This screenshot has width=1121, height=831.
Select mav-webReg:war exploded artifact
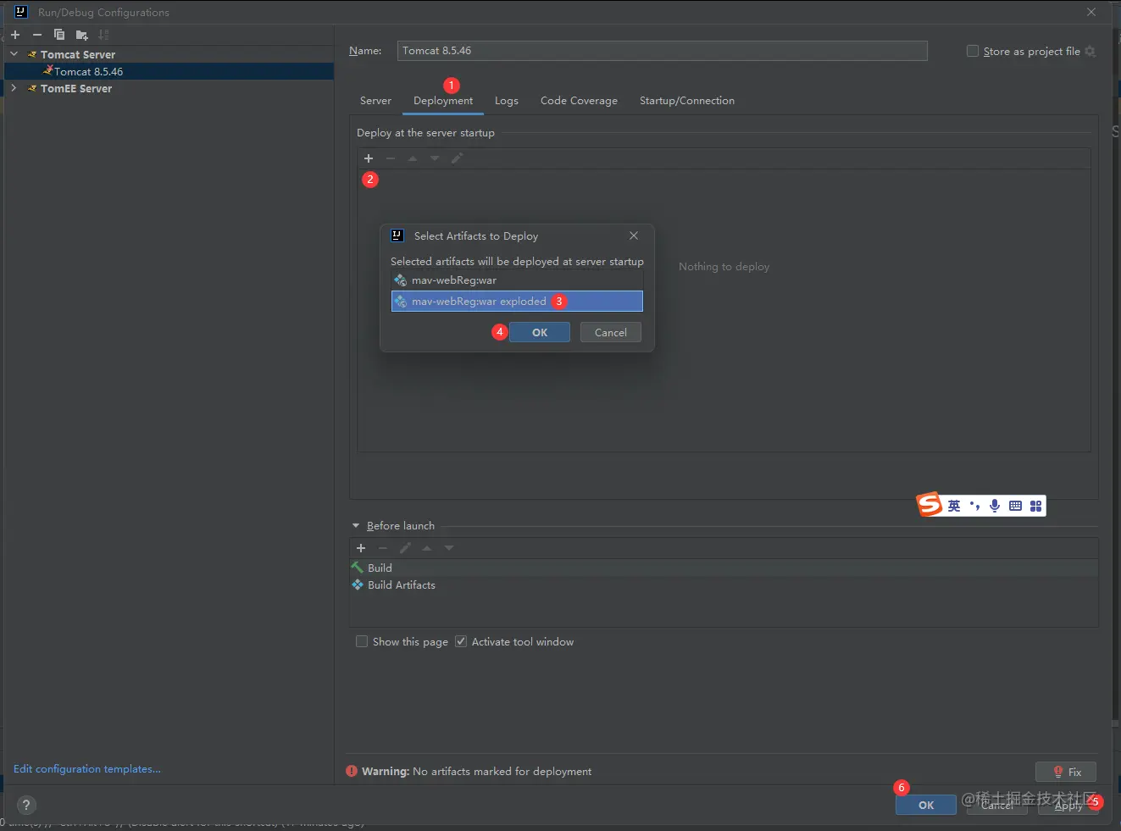tap(517, 302)
